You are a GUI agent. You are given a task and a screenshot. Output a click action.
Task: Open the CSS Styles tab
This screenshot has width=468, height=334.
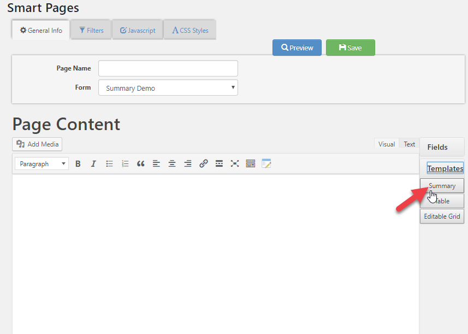190,30
